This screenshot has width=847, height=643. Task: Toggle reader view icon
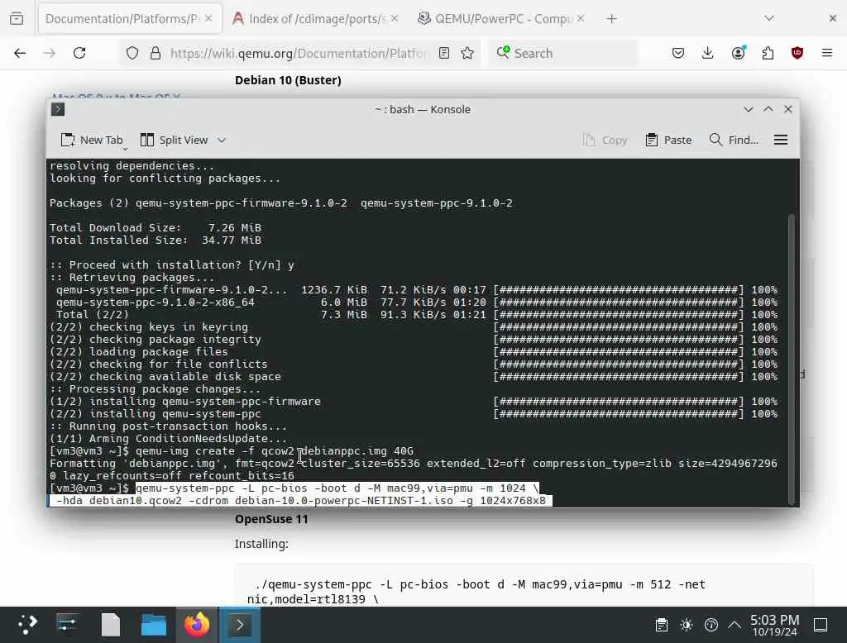click(444, 53)
